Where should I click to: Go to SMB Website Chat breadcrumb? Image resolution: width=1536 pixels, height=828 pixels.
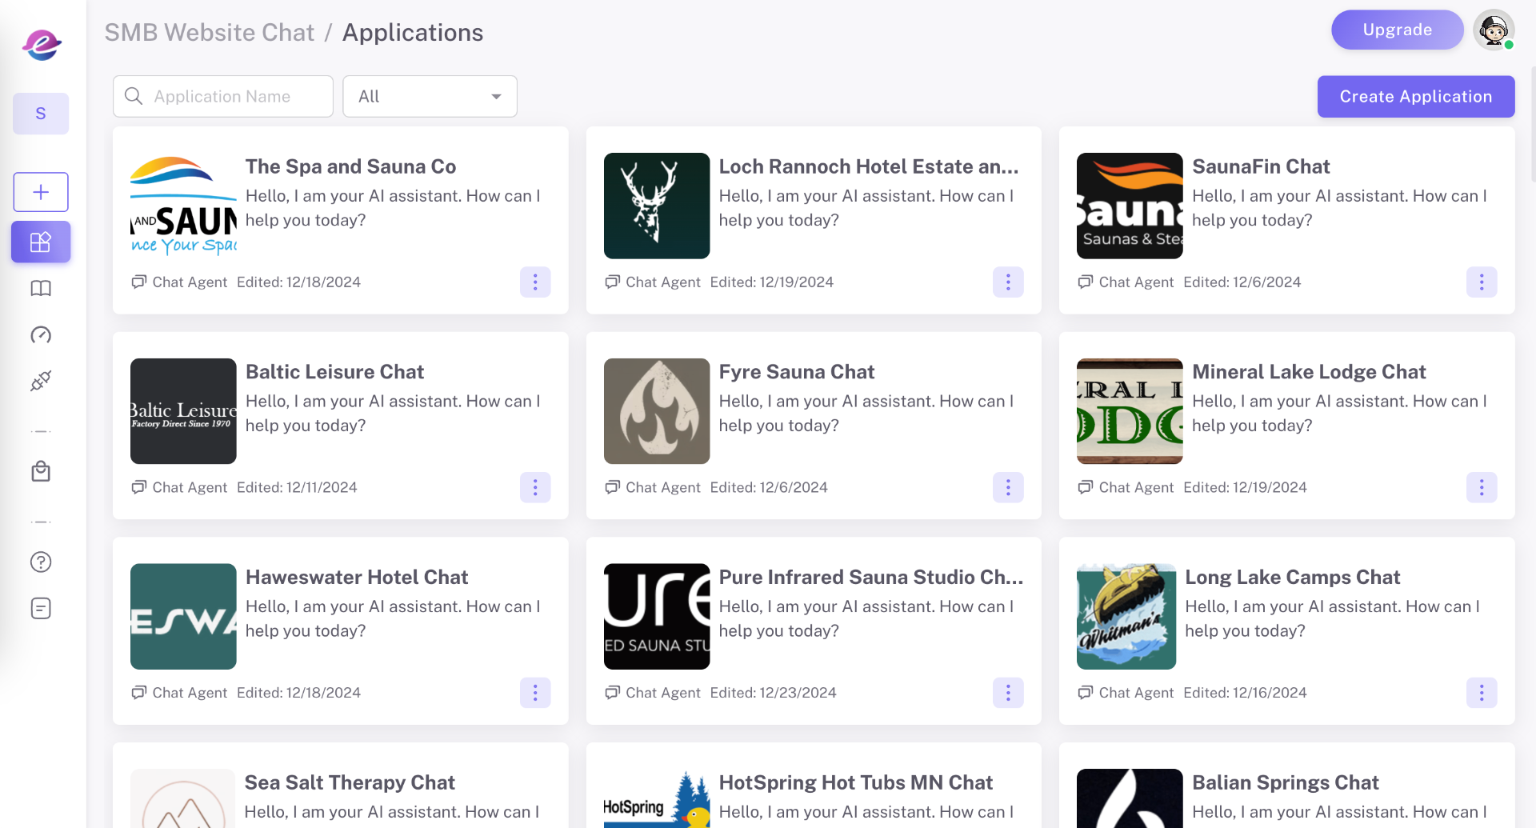tap(210, 33)
